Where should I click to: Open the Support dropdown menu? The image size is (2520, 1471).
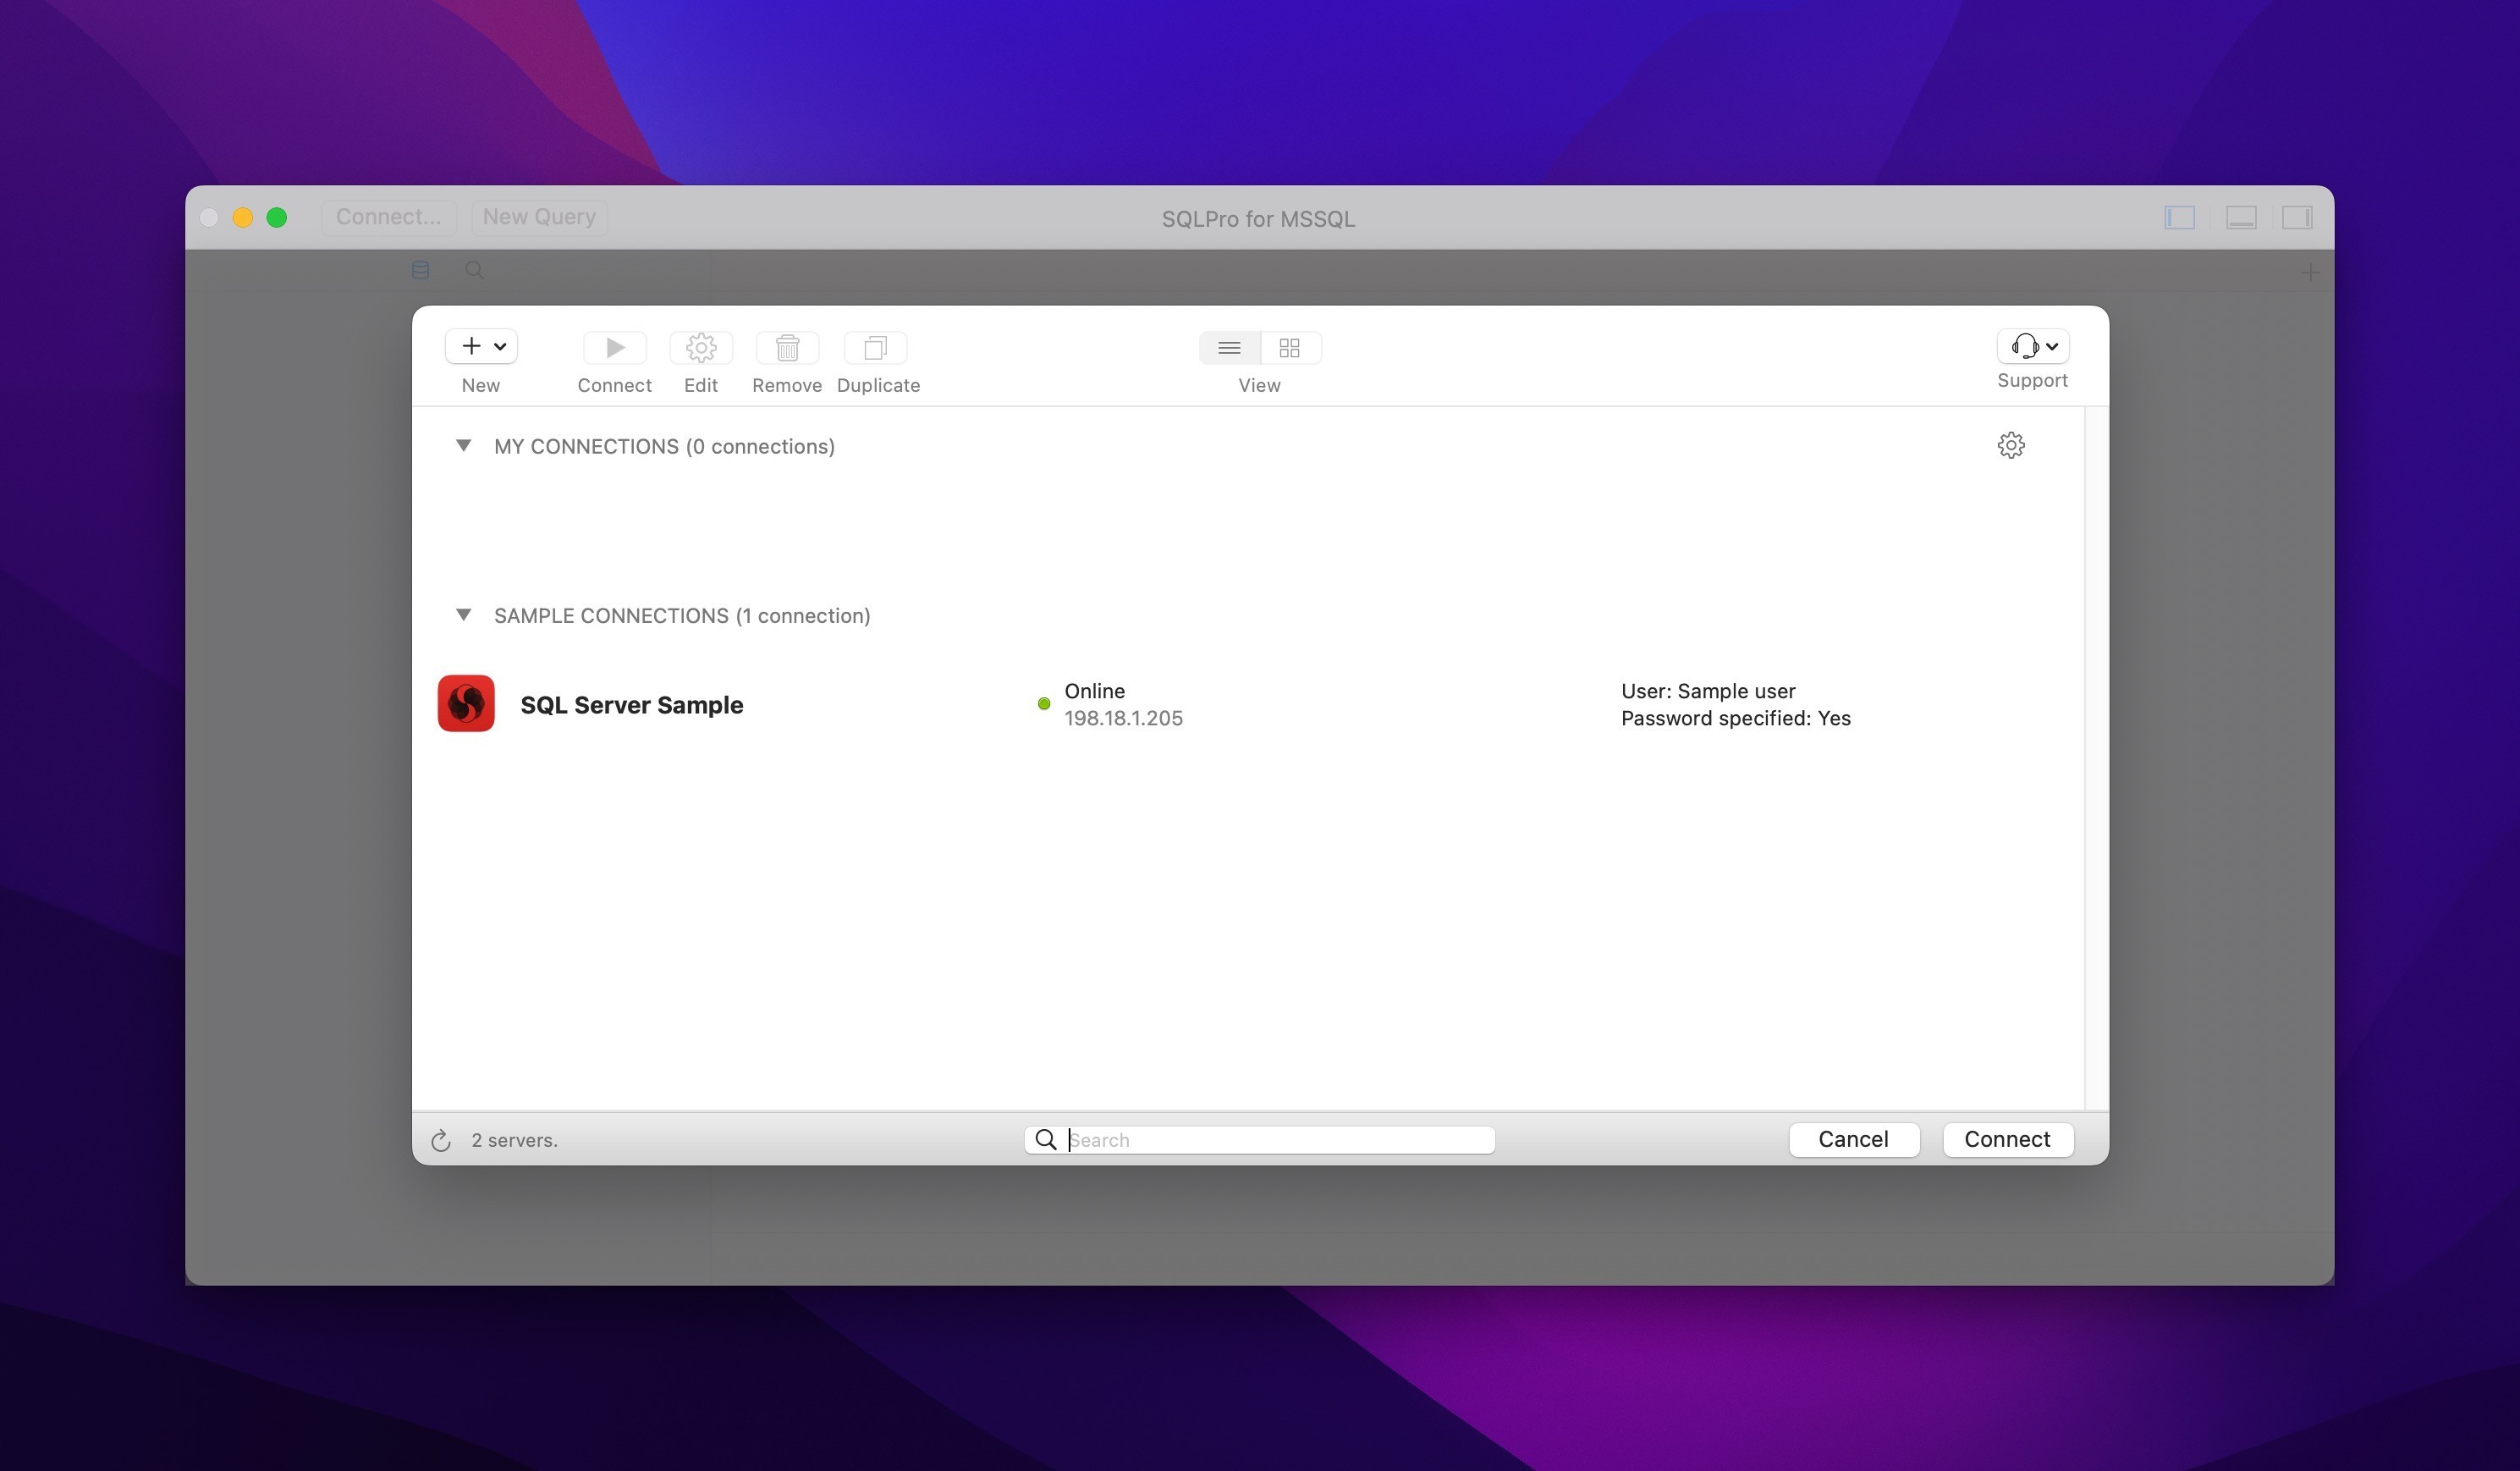2032,346
